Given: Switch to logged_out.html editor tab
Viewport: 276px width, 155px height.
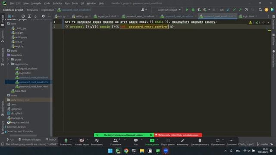Looking at the screenshot, I should 105,16.
